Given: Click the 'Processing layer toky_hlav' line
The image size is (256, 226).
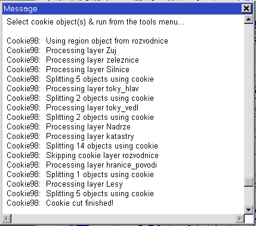Looking at the screenshot, I should pos(73,89).
